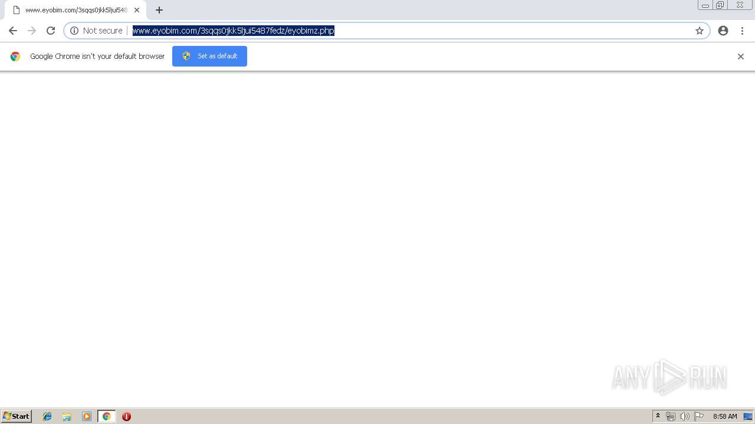This screenshot has height=424, width=755.
Task: Open the Chrome three-dot menu
Action: click(742, 31)
